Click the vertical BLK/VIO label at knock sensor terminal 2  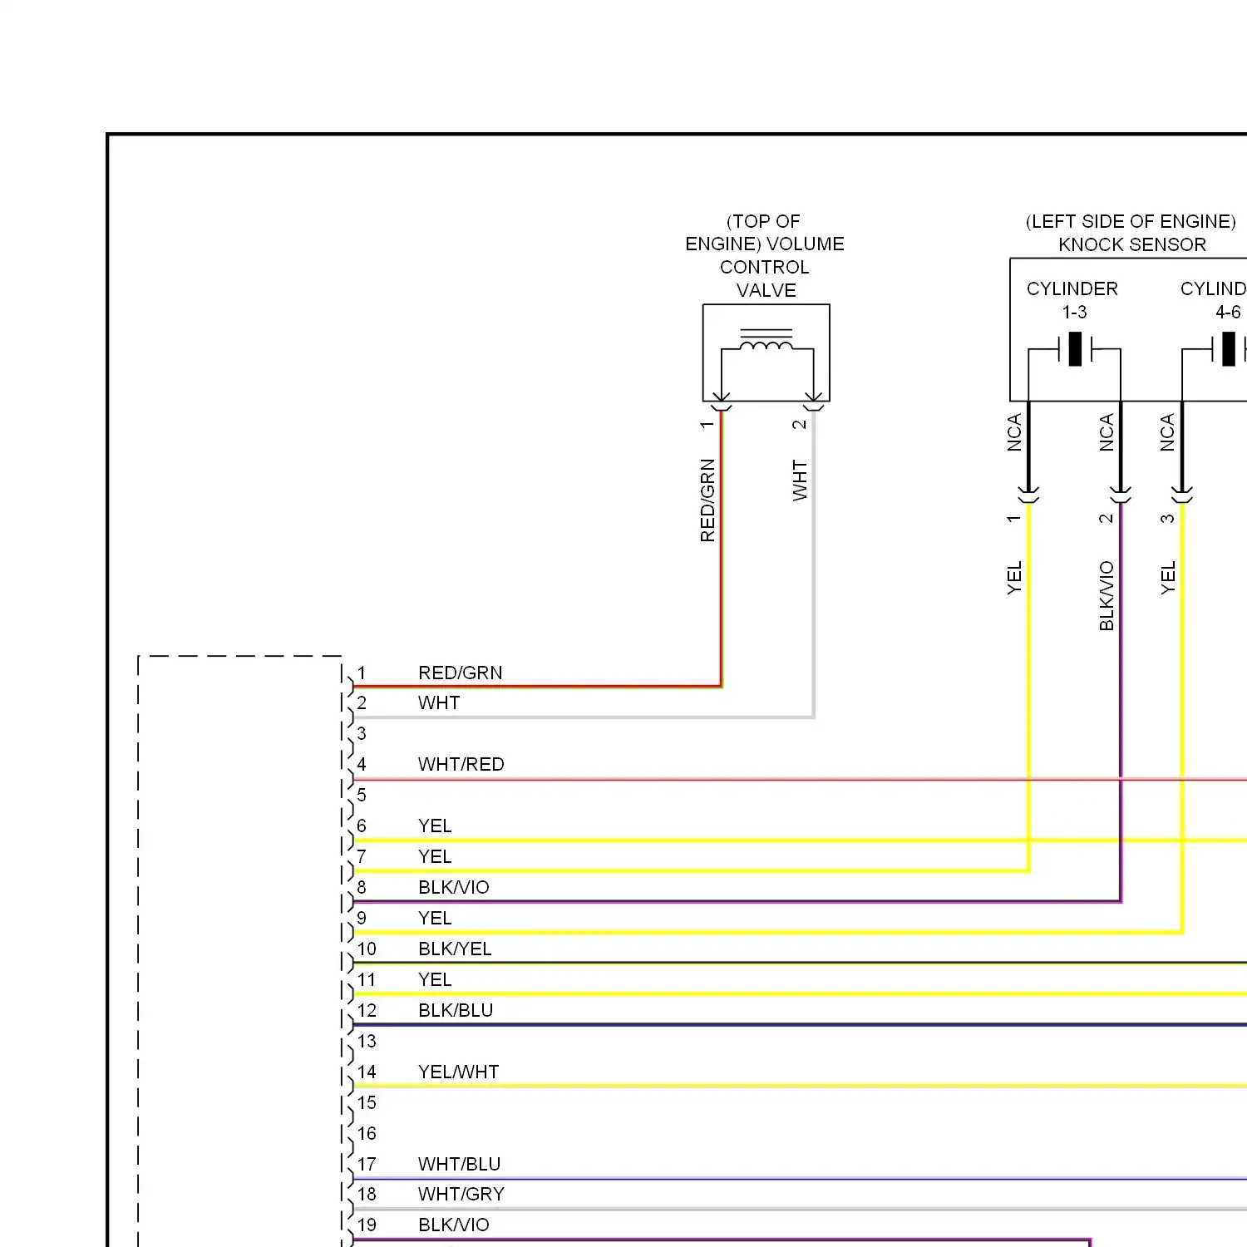click(1107, 596)
